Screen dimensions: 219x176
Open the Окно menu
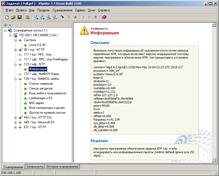pyautogui.click(x=92, y=10)
